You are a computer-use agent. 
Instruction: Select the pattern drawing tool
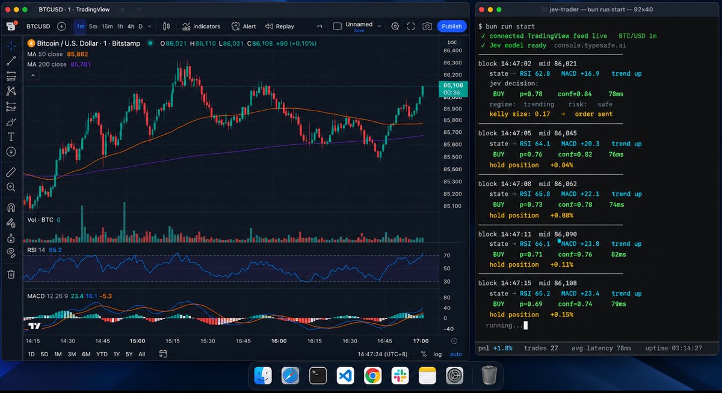(x=11, y=91)
